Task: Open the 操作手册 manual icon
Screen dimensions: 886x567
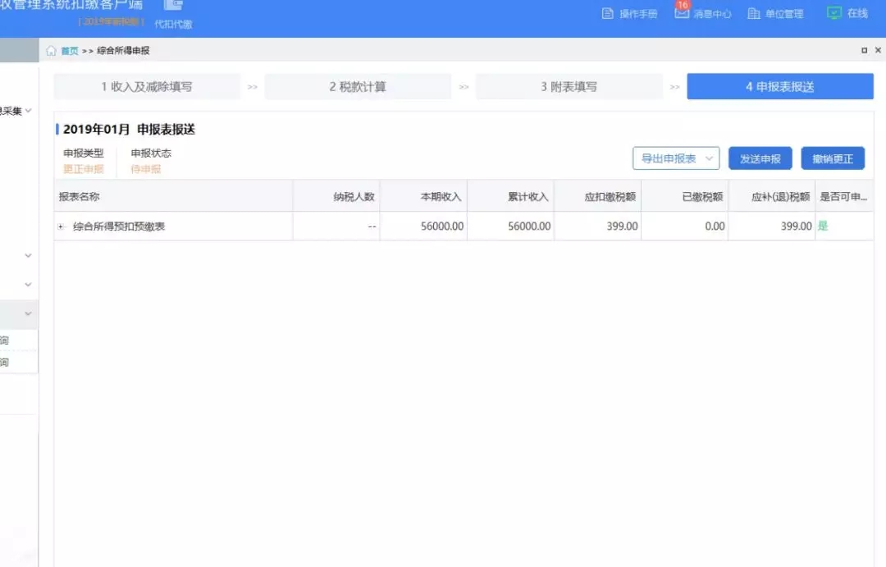Action: [608, 14]
